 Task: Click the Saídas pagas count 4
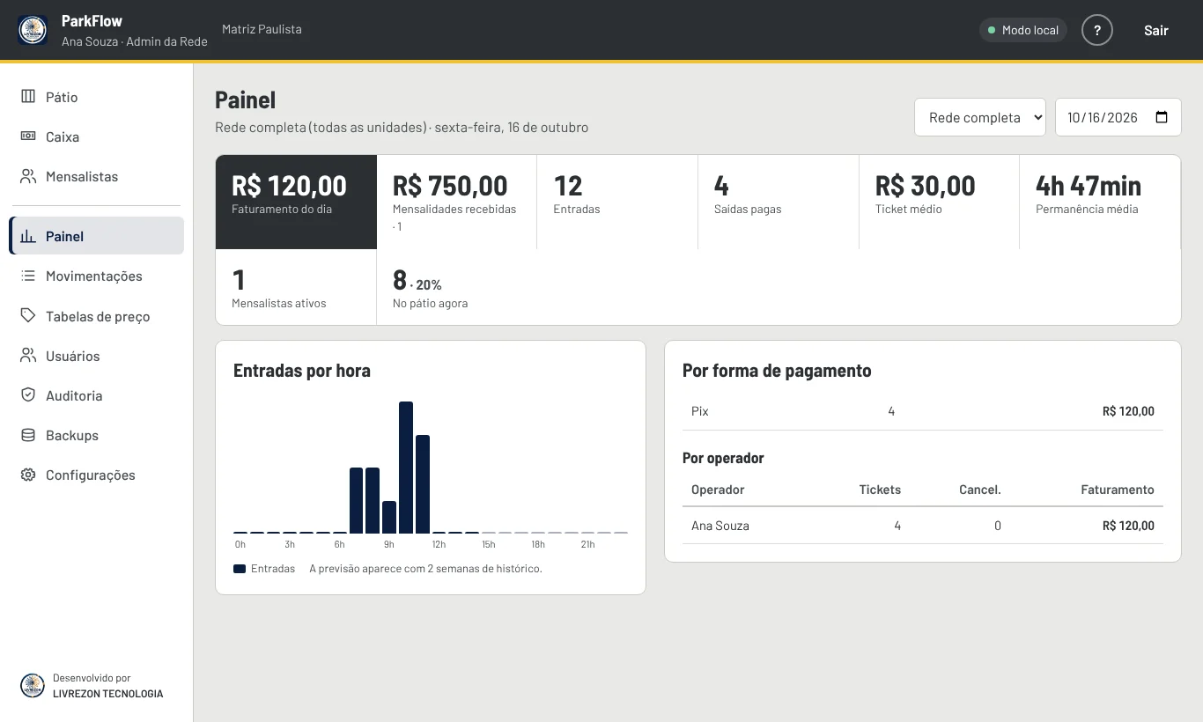click(x=721, y=186)
